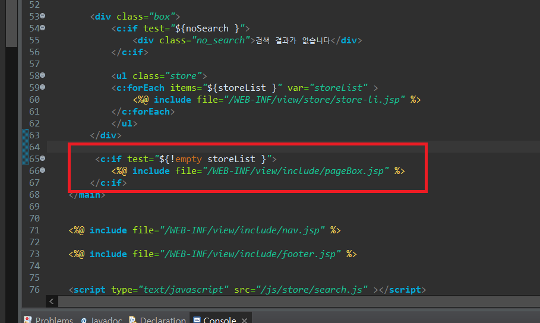
Task: Select the Console tab
Action: 219,319
